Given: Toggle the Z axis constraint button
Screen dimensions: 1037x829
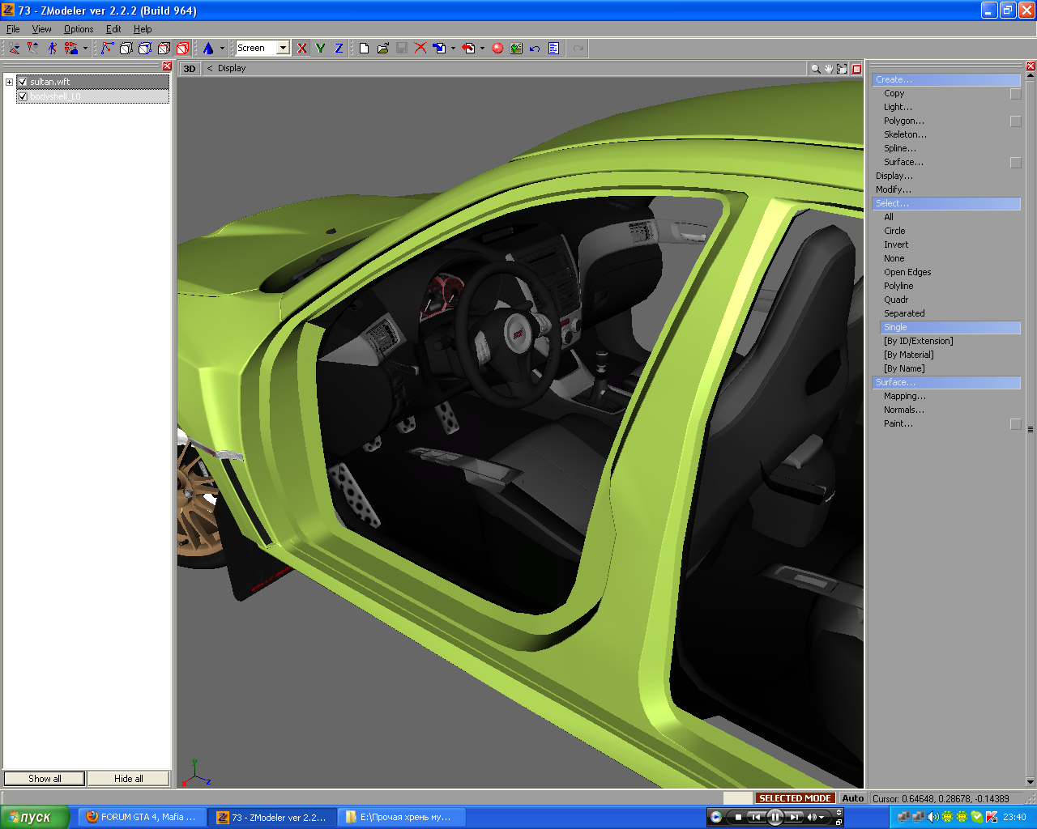Looking at the screenshot, I should point(339,49).
